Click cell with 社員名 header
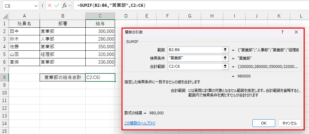Image resolution: width=309 pixels, height=134 pixels. point(24,24)
